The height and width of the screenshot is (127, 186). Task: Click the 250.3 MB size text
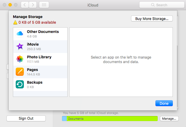click(x=34, y=49)
